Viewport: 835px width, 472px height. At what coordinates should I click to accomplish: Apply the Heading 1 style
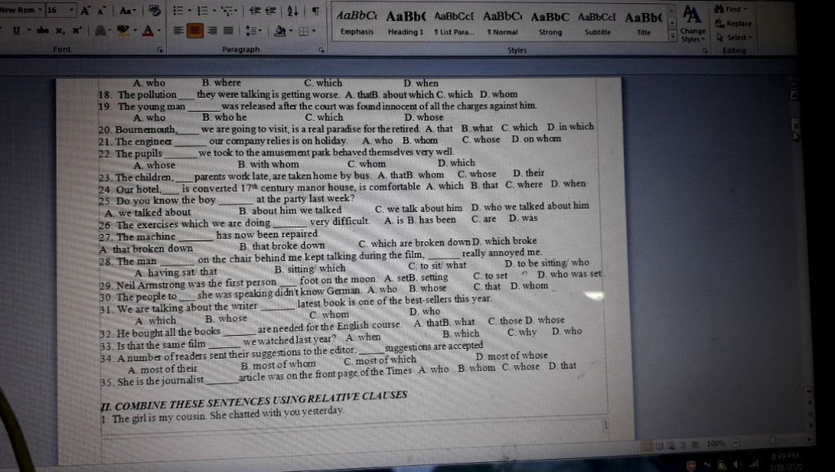[405, 24]
